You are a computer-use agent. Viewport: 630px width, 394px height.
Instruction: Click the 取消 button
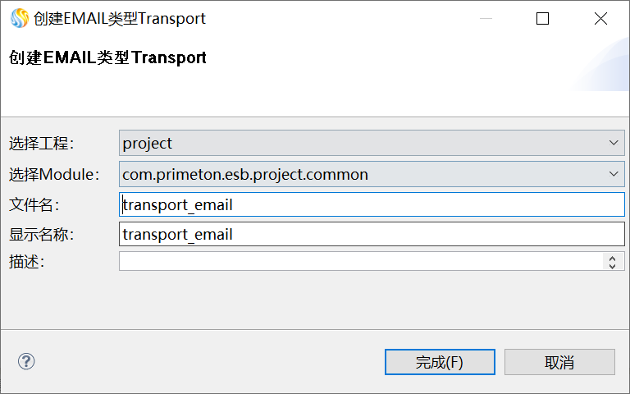click(x=559, y=362)
